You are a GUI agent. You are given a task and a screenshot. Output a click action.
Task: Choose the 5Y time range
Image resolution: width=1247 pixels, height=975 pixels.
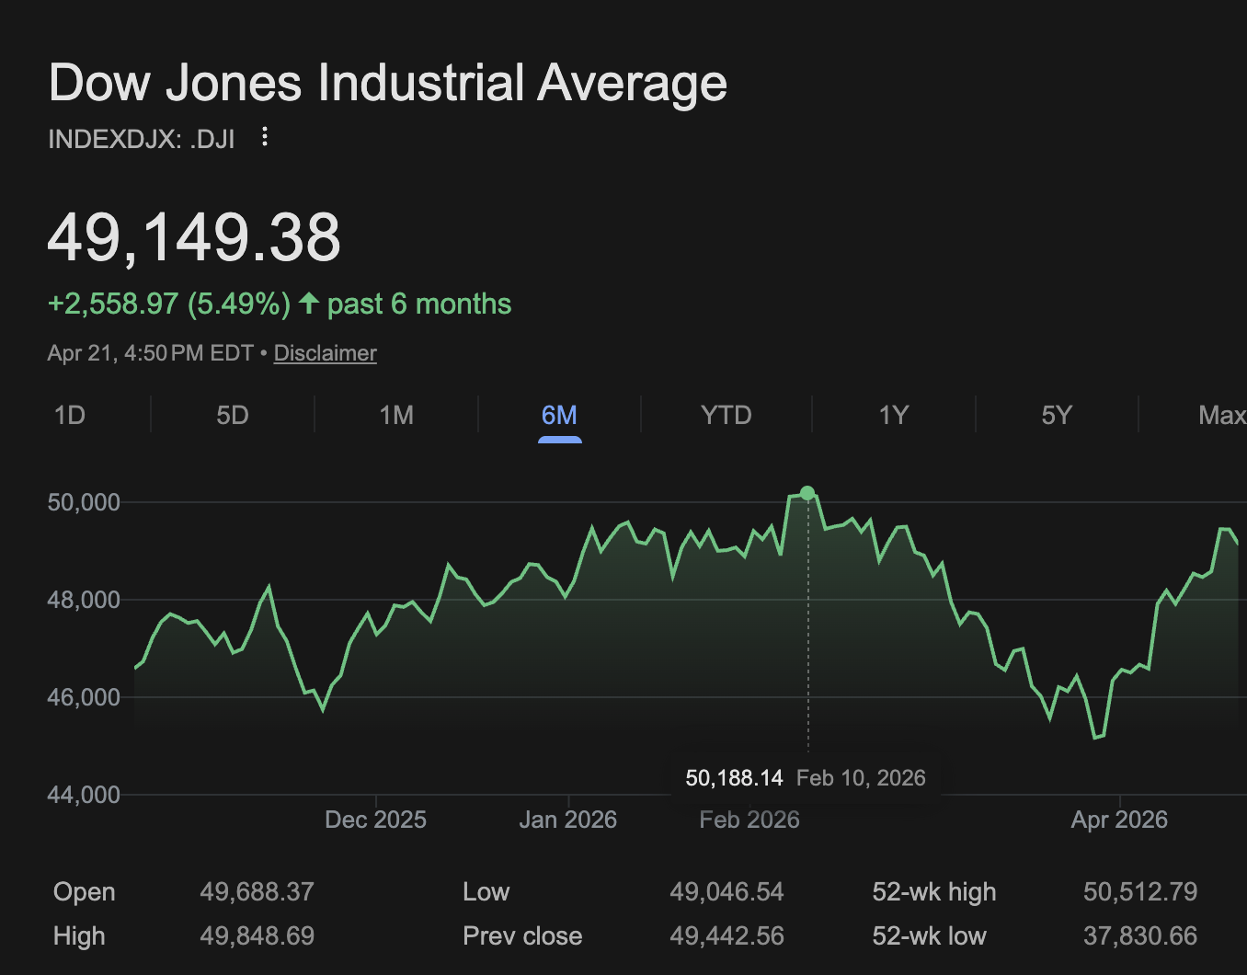point(1057,415)
